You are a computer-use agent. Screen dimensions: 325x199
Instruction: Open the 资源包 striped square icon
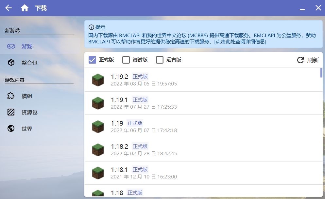(x=11, y=112)
